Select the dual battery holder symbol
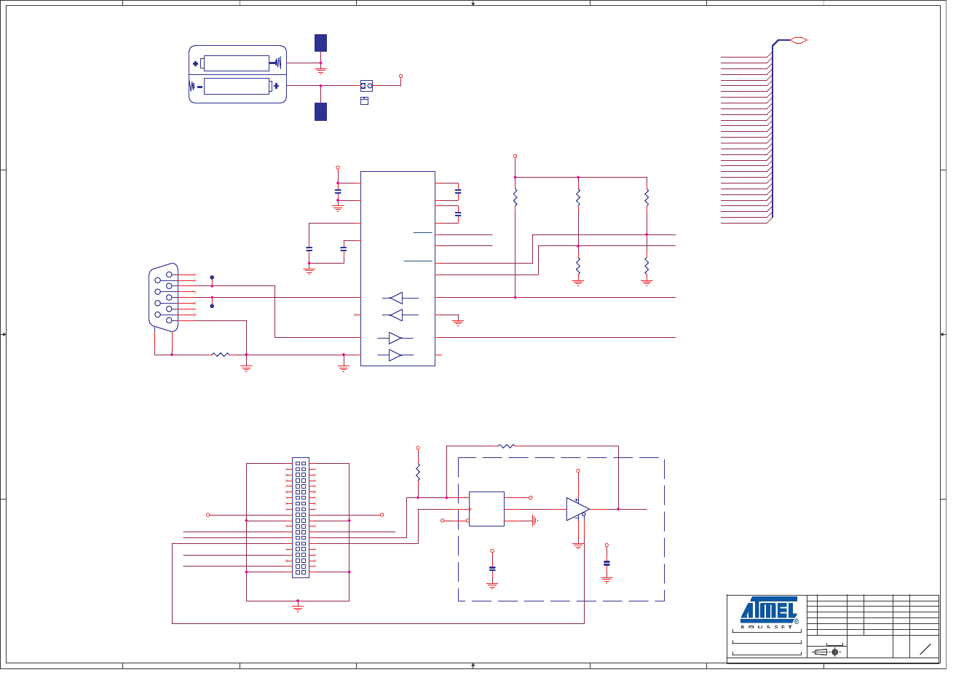The image size is (956, 675). click(237, 74)
